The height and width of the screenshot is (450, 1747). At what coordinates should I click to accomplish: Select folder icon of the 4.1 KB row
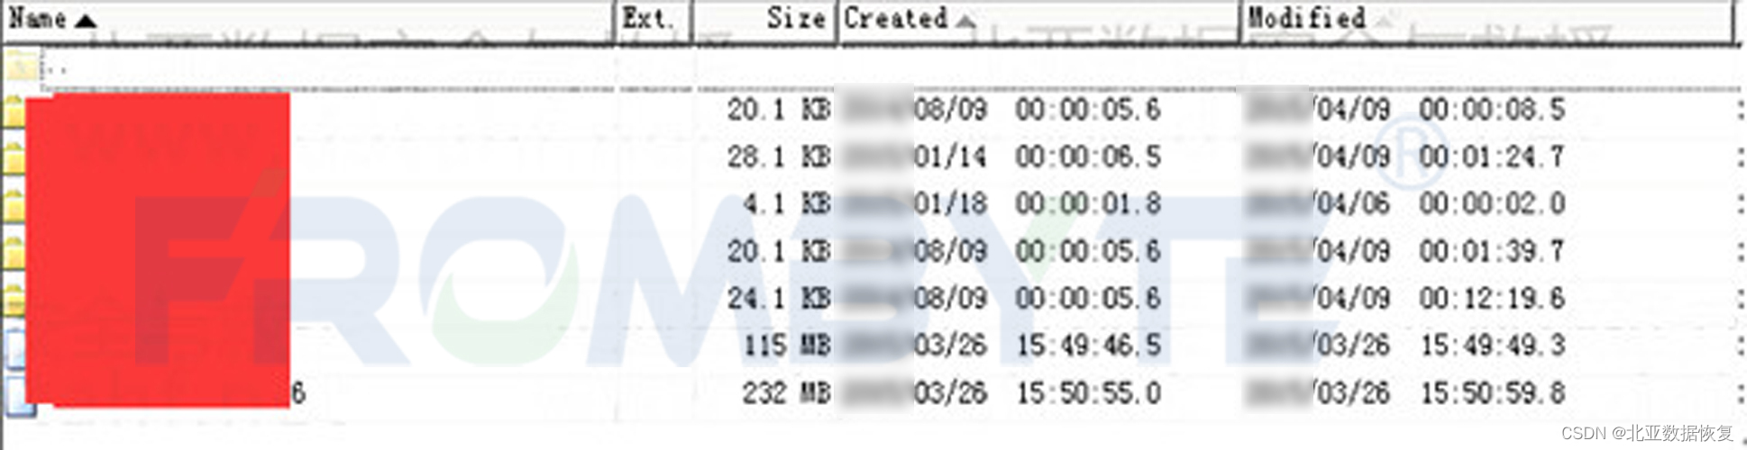pos(13,205)
